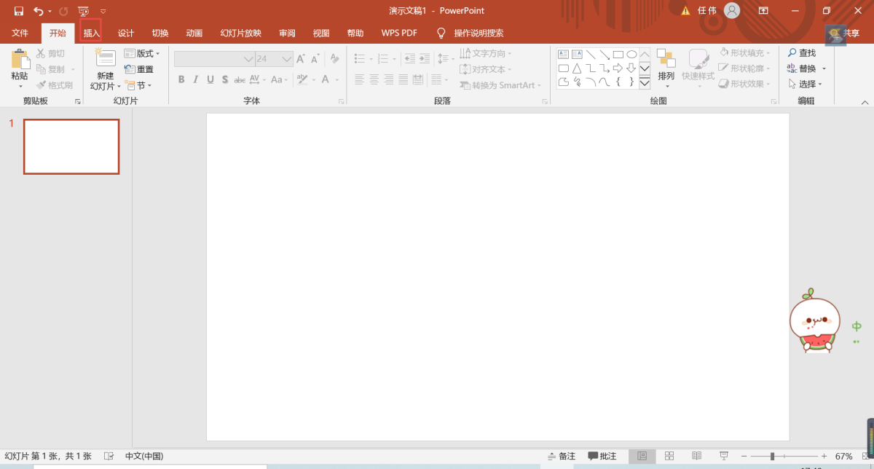Click the Paste (粘贴) clipboard icon
The height and width of the screenshot is (469, 874).
(20, 60)
